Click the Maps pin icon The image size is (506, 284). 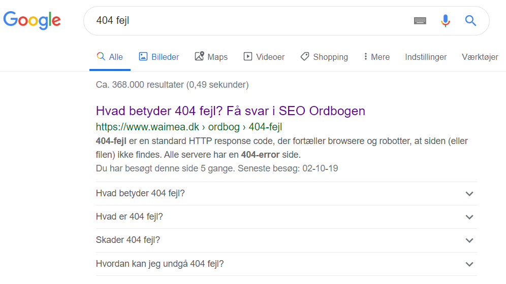pyautogui.click(x=200, y=57)
